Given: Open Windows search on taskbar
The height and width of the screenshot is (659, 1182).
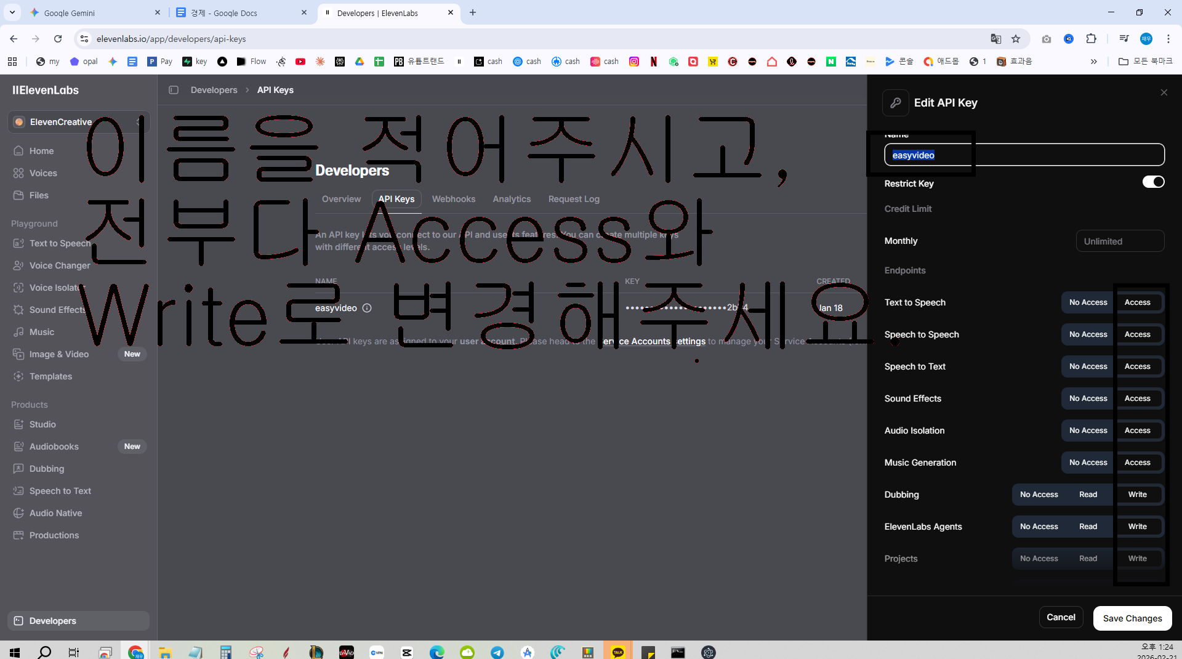Looking at the screenshot, I should pos(44,652).
